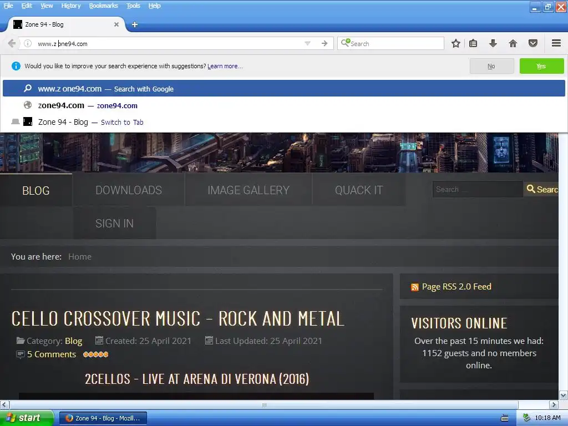Click the website Search button

coord(541,189)
